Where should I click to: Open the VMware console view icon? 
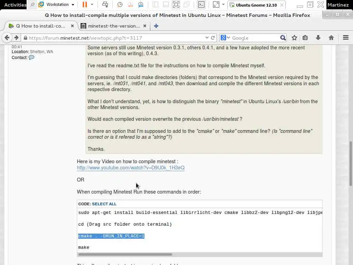[201, 4]
